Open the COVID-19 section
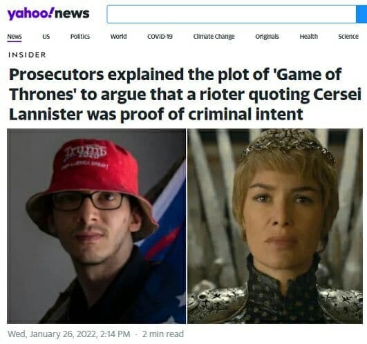Screen dimensions: 367x344 point(160,37)
